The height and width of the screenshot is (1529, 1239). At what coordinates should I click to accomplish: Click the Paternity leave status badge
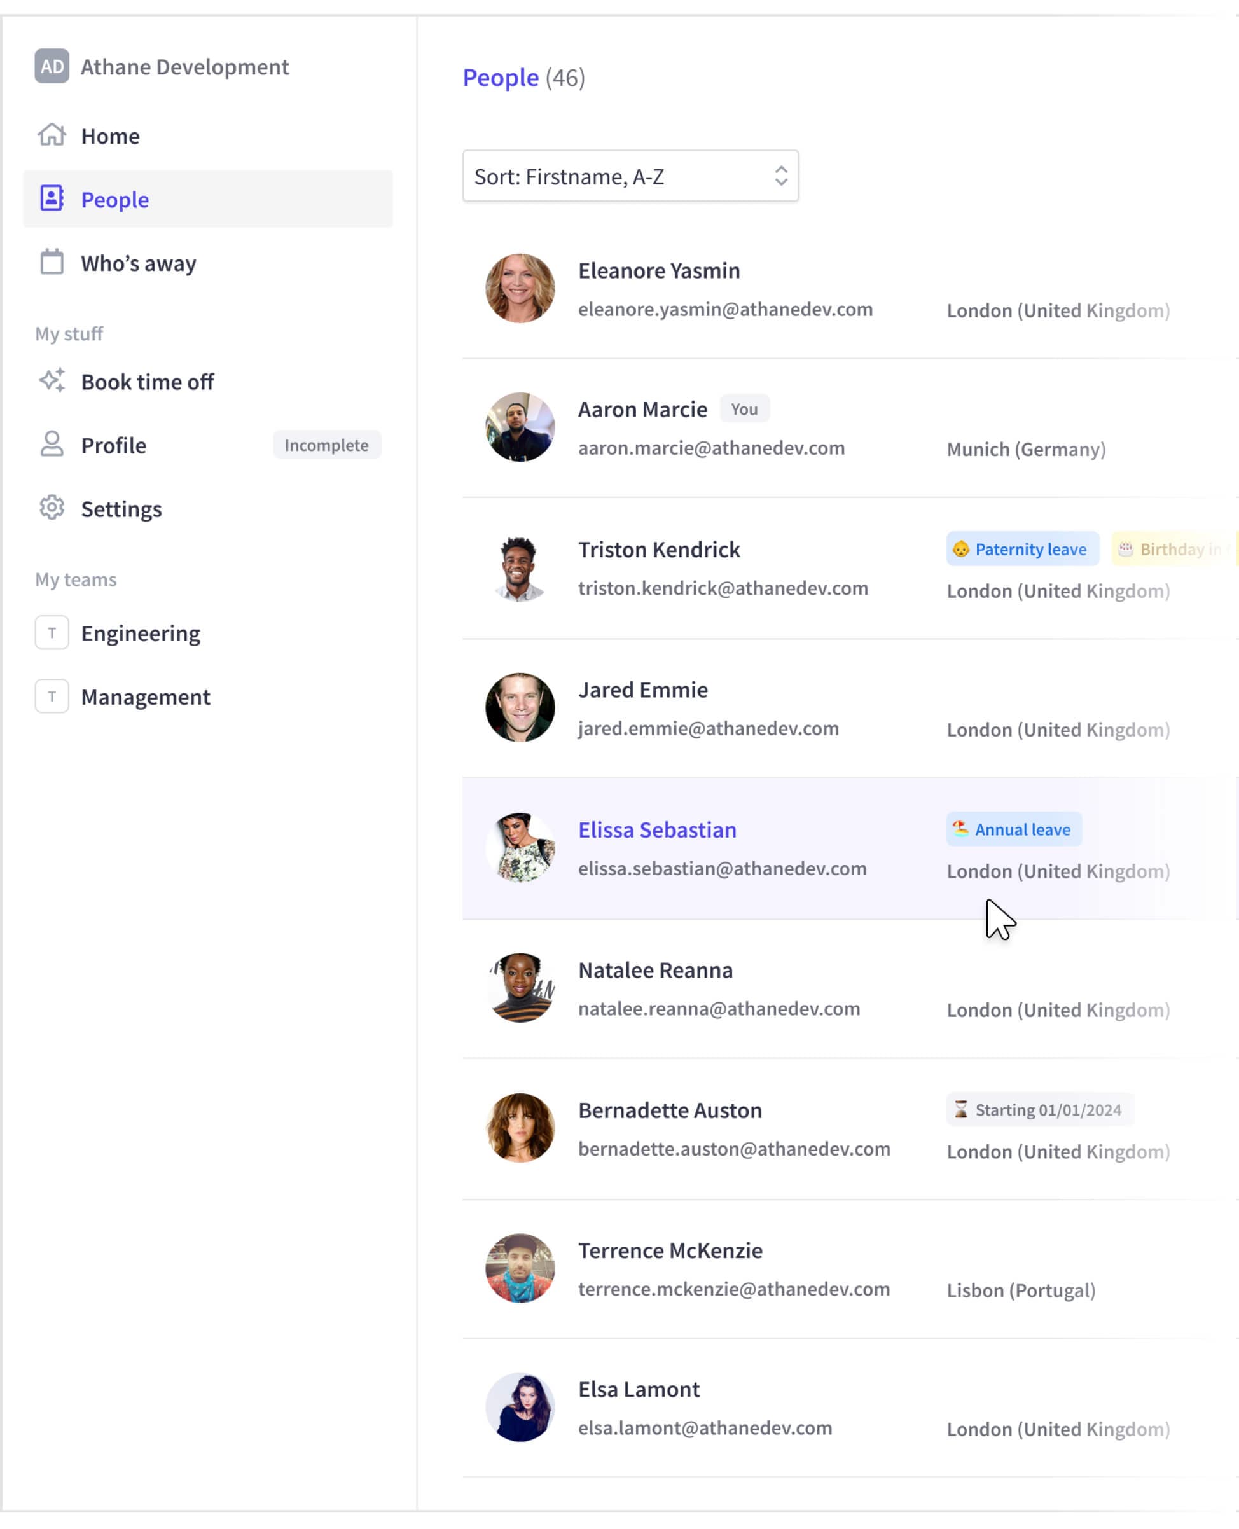point(1023,549)
